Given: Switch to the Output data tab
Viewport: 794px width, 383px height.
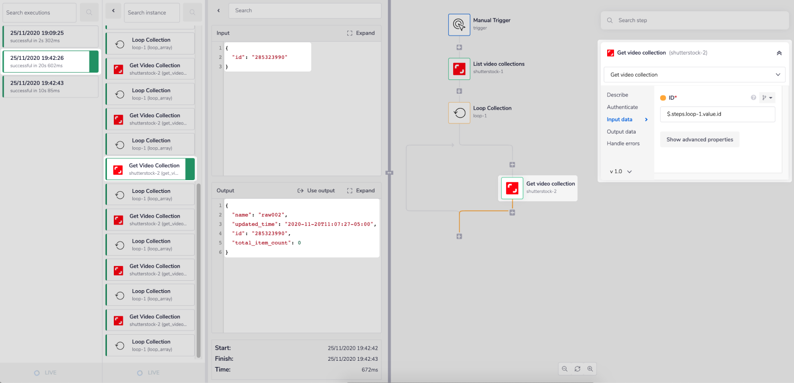Looking at the screenshot, I should [621, 131].
